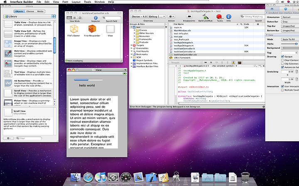
Task: Open Xcode from the Dock
Action: pyautogui.click(x=151, y=177)
